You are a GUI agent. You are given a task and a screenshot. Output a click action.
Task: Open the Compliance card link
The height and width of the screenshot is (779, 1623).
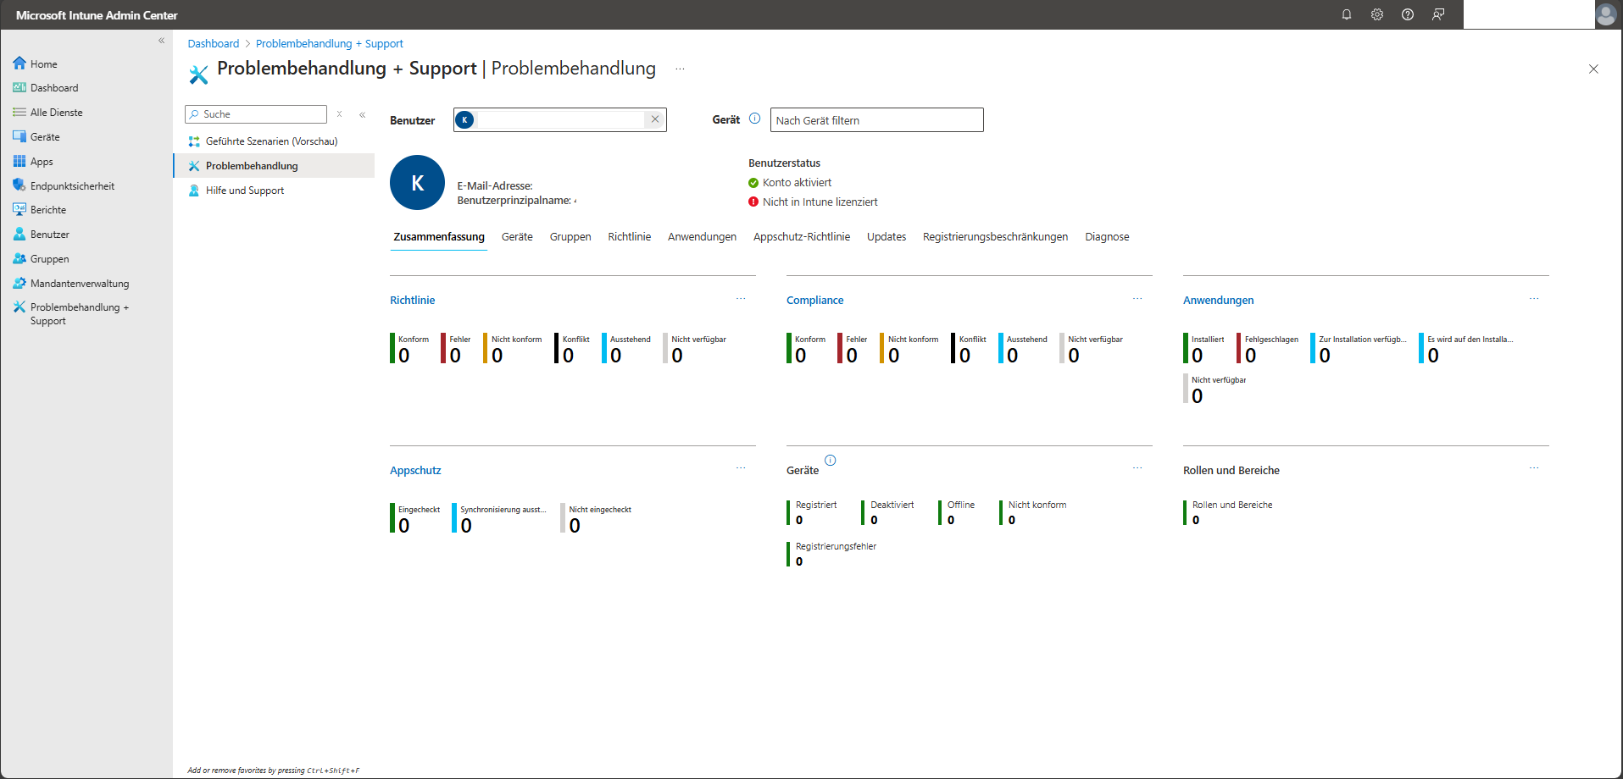point(814,301)
